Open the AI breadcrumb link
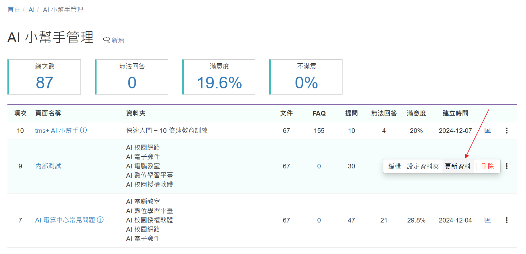This screenshot has width=526, height=254. click(32, 10)
